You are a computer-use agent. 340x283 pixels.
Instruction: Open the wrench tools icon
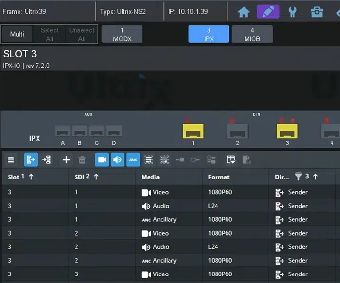pos(293,12)
